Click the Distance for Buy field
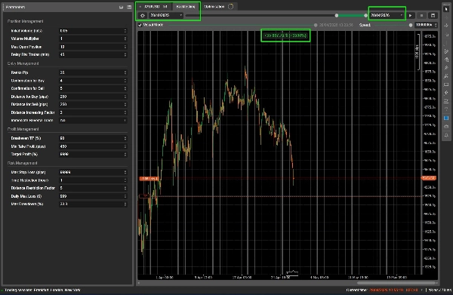 pos(93,97)
